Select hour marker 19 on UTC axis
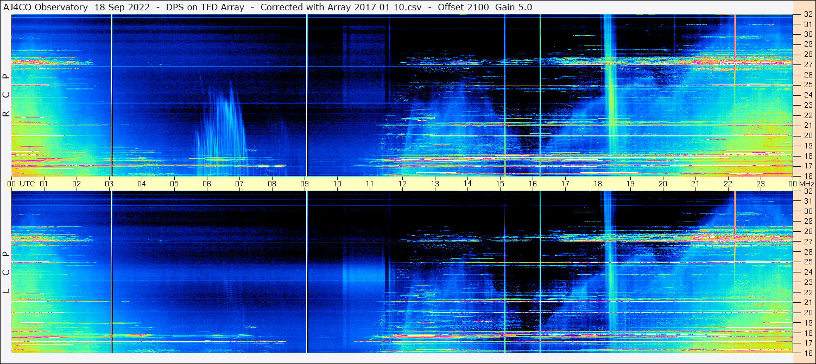The image size is (816, 364). 630,184
